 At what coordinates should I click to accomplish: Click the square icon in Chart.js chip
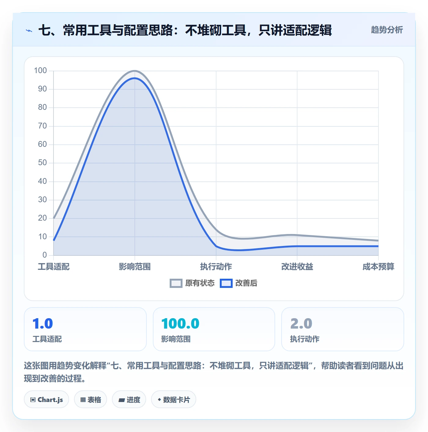pyautogui.click(x=33, y=400)
